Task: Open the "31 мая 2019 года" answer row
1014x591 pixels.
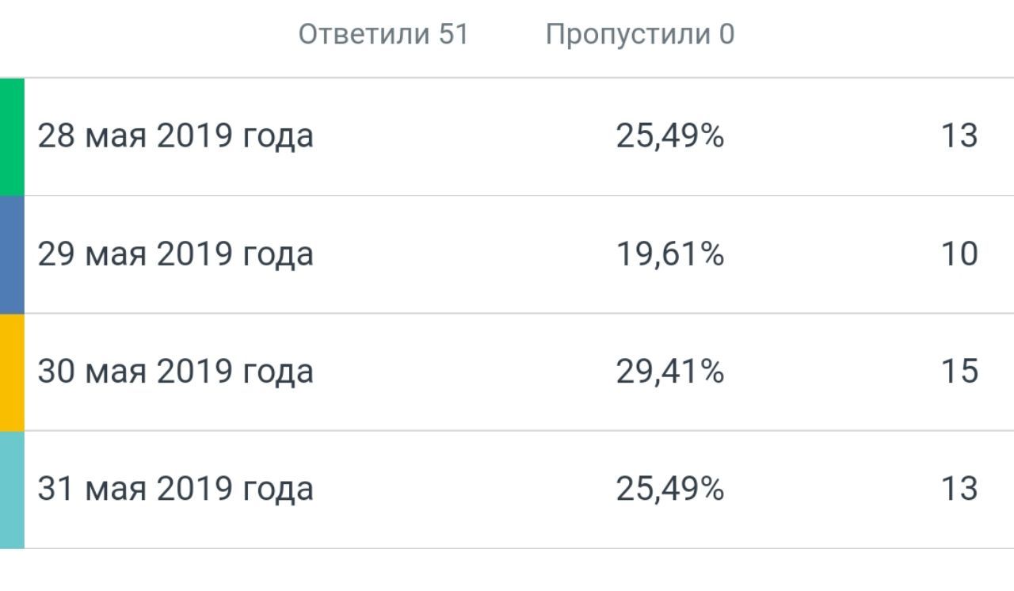Action: (507, 490)
